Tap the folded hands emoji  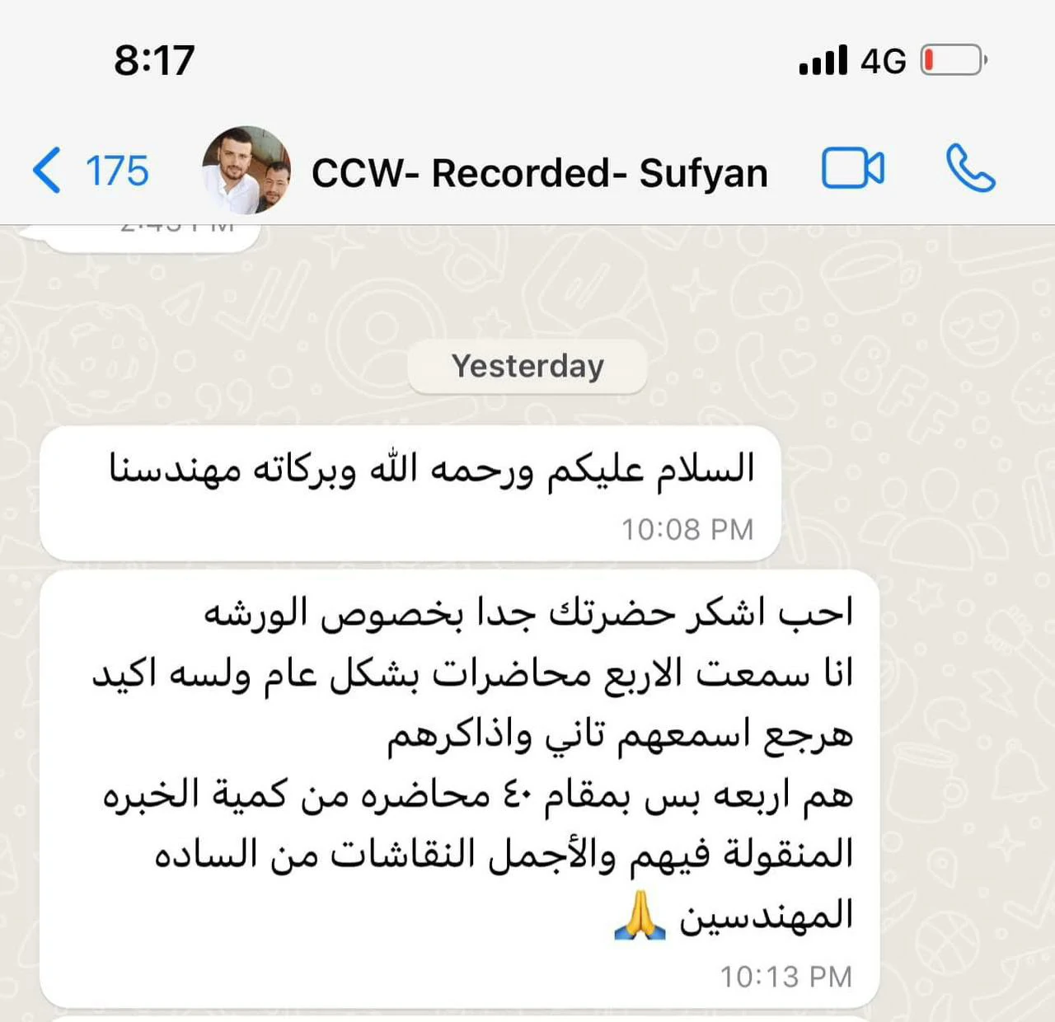pos(640,916)
